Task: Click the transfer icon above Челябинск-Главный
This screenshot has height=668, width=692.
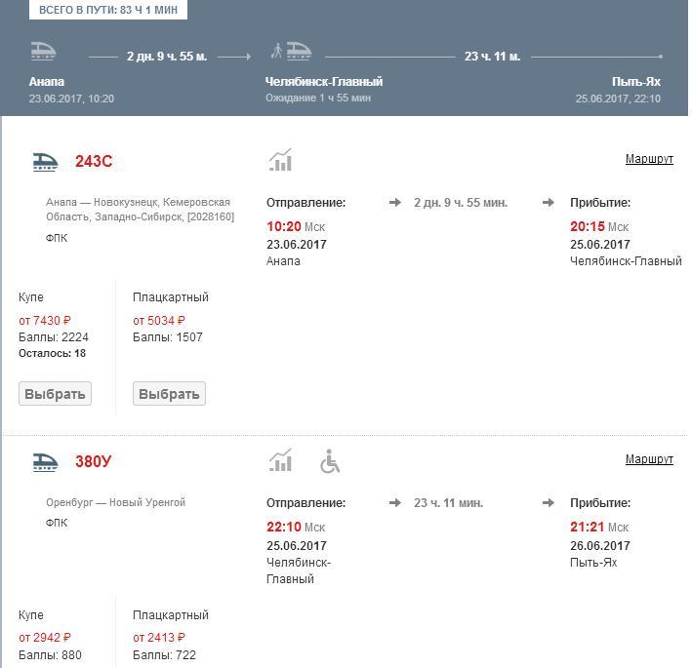Action: pyautogui.click(x=291, y=51)
